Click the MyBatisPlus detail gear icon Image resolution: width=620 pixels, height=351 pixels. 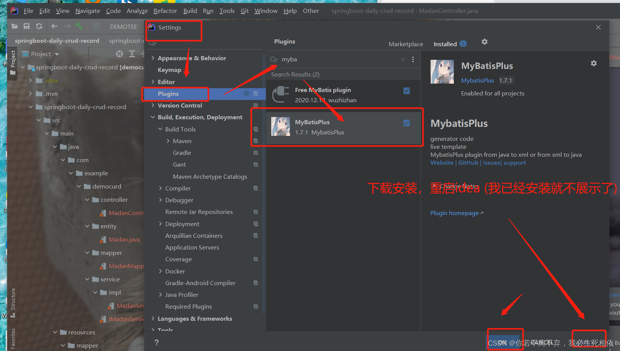point(594,63)
